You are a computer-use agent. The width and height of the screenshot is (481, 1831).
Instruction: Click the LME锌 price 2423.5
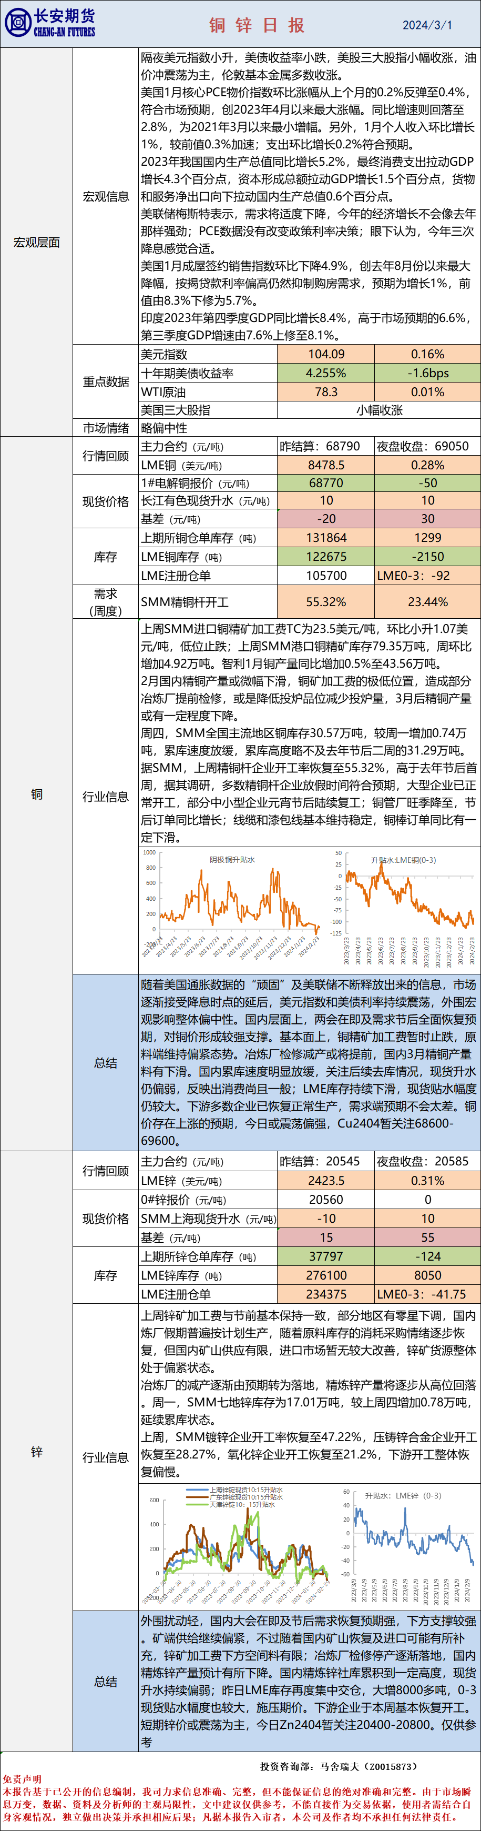pos(326,1181)
